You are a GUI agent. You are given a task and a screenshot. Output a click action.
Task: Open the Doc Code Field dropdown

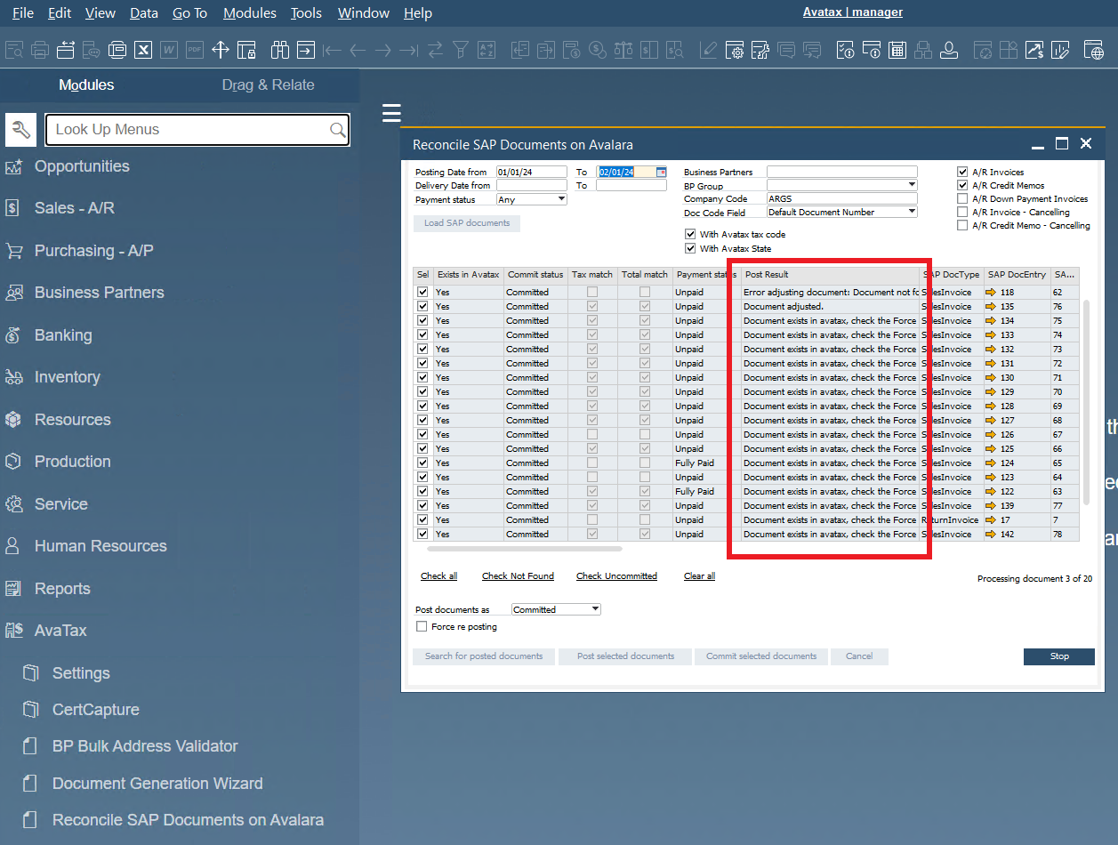(841, 212)
